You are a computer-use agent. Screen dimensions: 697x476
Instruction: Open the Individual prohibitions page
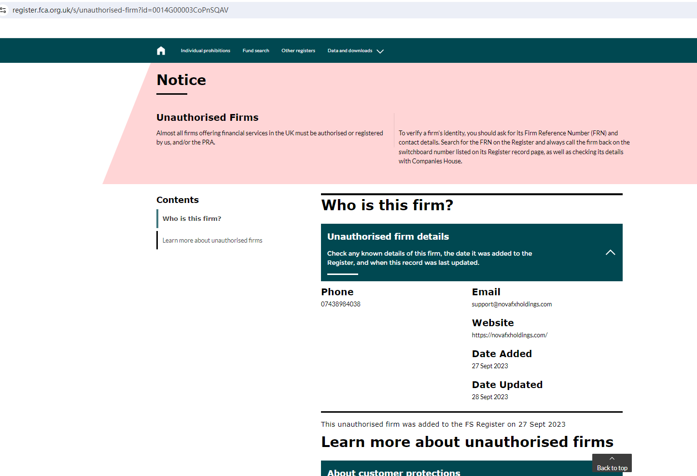(x=205, y=51)
